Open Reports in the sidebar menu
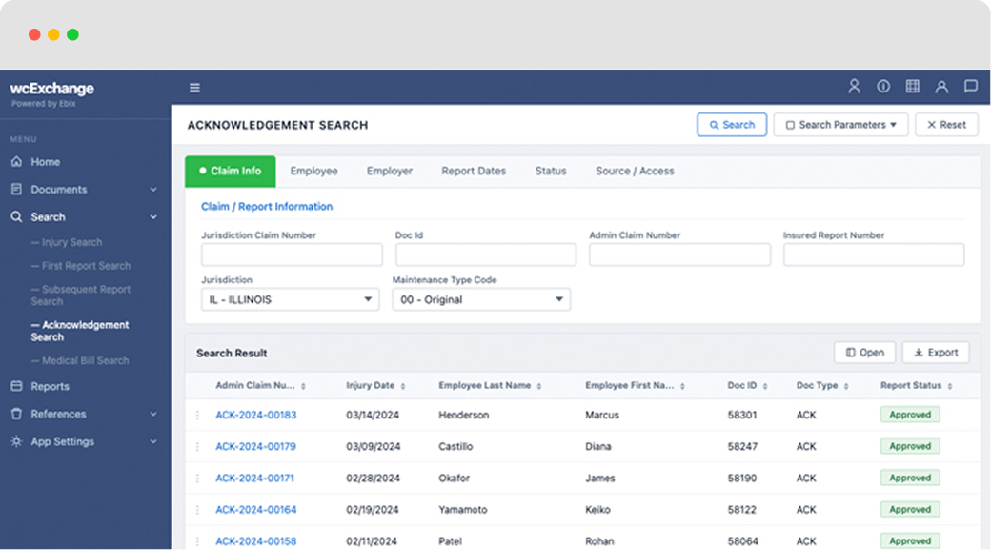Screen dimensions: 991x550 click(x=50, y=386)
